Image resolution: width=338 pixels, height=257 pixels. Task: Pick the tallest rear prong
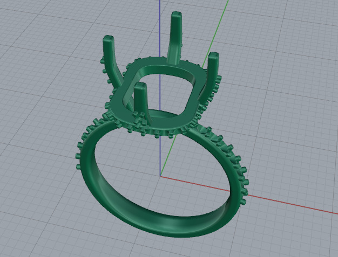click(x=175, y=38)
